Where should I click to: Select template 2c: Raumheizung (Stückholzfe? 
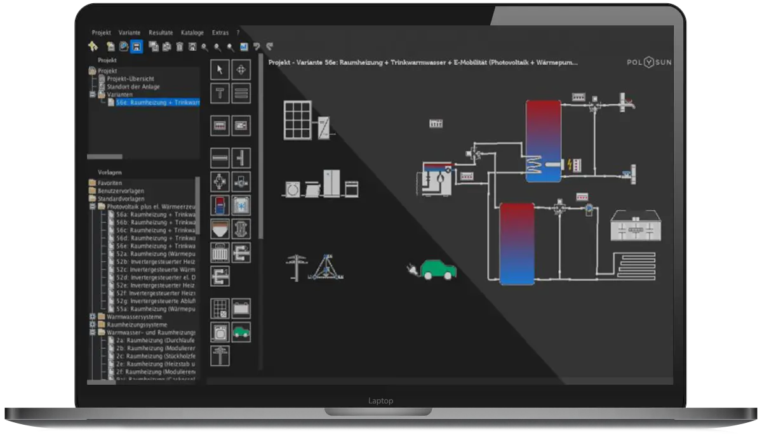[x=156, y=356]
